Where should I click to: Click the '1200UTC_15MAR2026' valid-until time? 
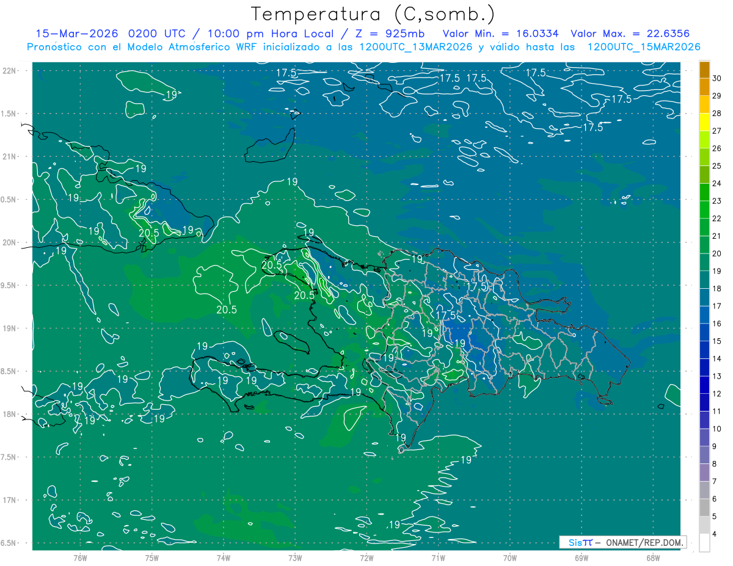pyautogui.click(x=643, y=47)
